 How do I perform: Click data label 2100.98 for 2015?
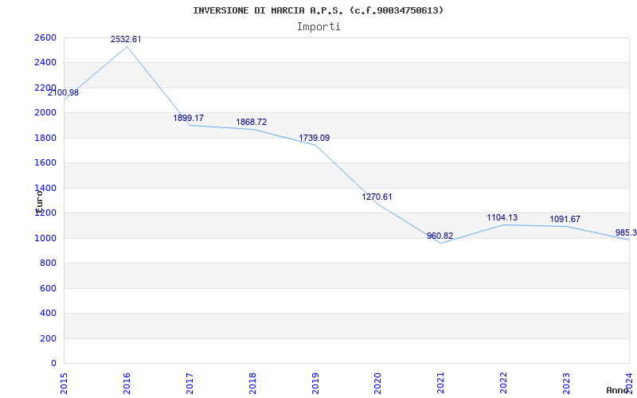pos(64,92)
